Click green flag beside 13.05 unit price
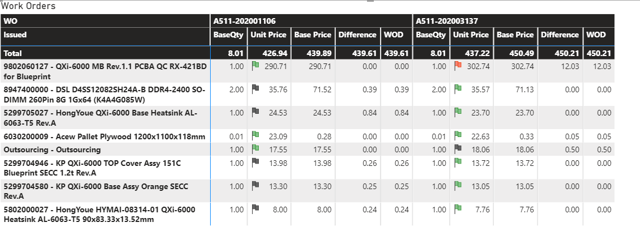This screenshot has width=640, height=235. point(458,185)
